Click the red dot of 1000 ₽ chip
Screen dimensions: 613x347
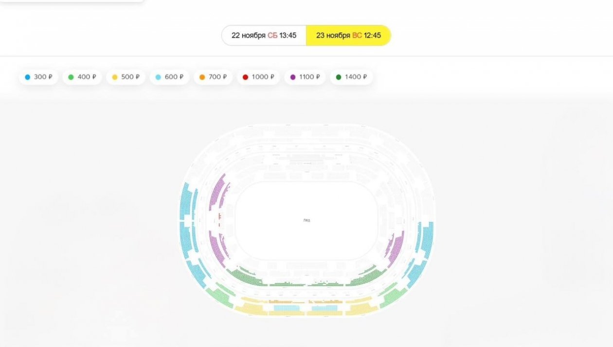tap(246, 77)
